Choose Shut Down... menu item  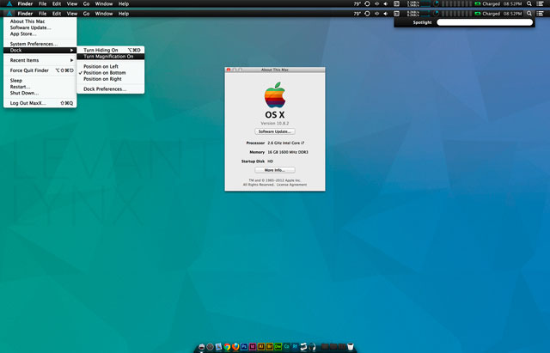point(40,93)
